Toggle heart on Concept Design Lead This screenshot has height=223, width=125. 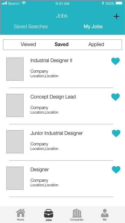115,97
